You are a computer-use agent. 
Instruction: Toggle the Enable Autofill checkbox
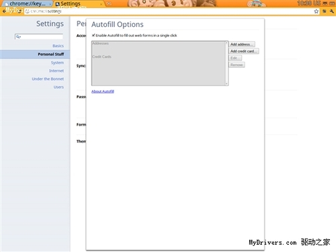pyautogui.click(x=93, y=35)
